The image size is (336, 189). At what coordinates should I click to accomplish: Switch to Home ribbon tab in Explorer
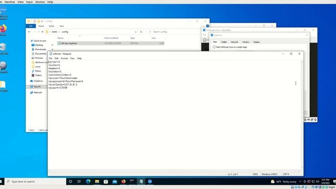point(41,26)
